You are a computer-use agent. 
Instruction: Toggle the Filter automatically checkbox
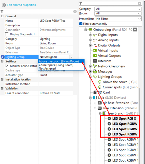pyautogui.click(x=81, y=24)
